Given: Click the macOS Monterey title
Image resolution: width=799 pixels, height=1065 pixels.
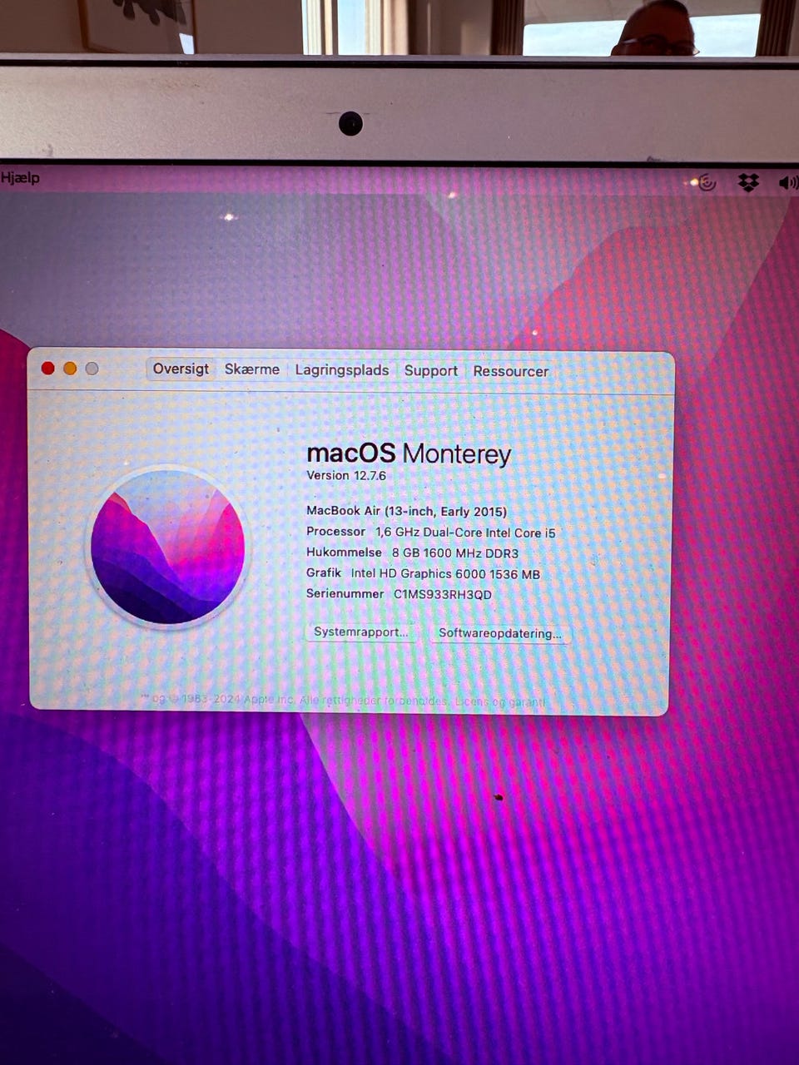Looking at the screenshot, I should (x=409, y=453).
